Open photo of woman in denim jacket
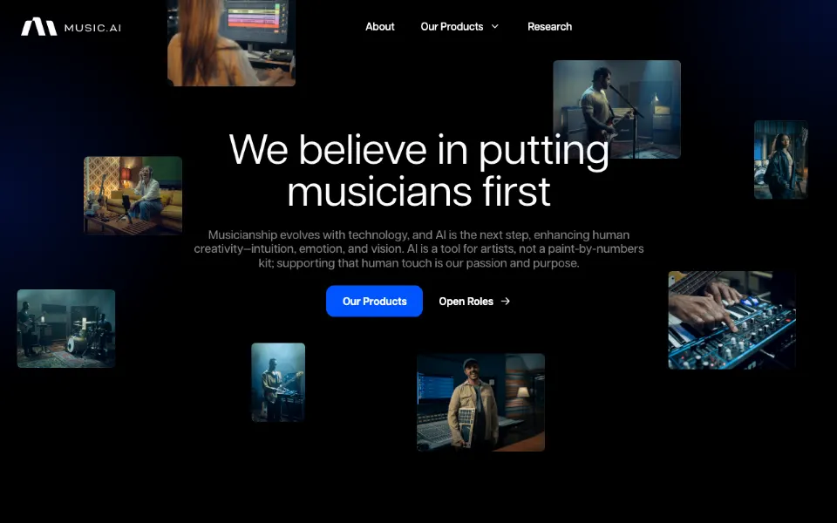The image size is (837, 523). (x=780, y=160)
